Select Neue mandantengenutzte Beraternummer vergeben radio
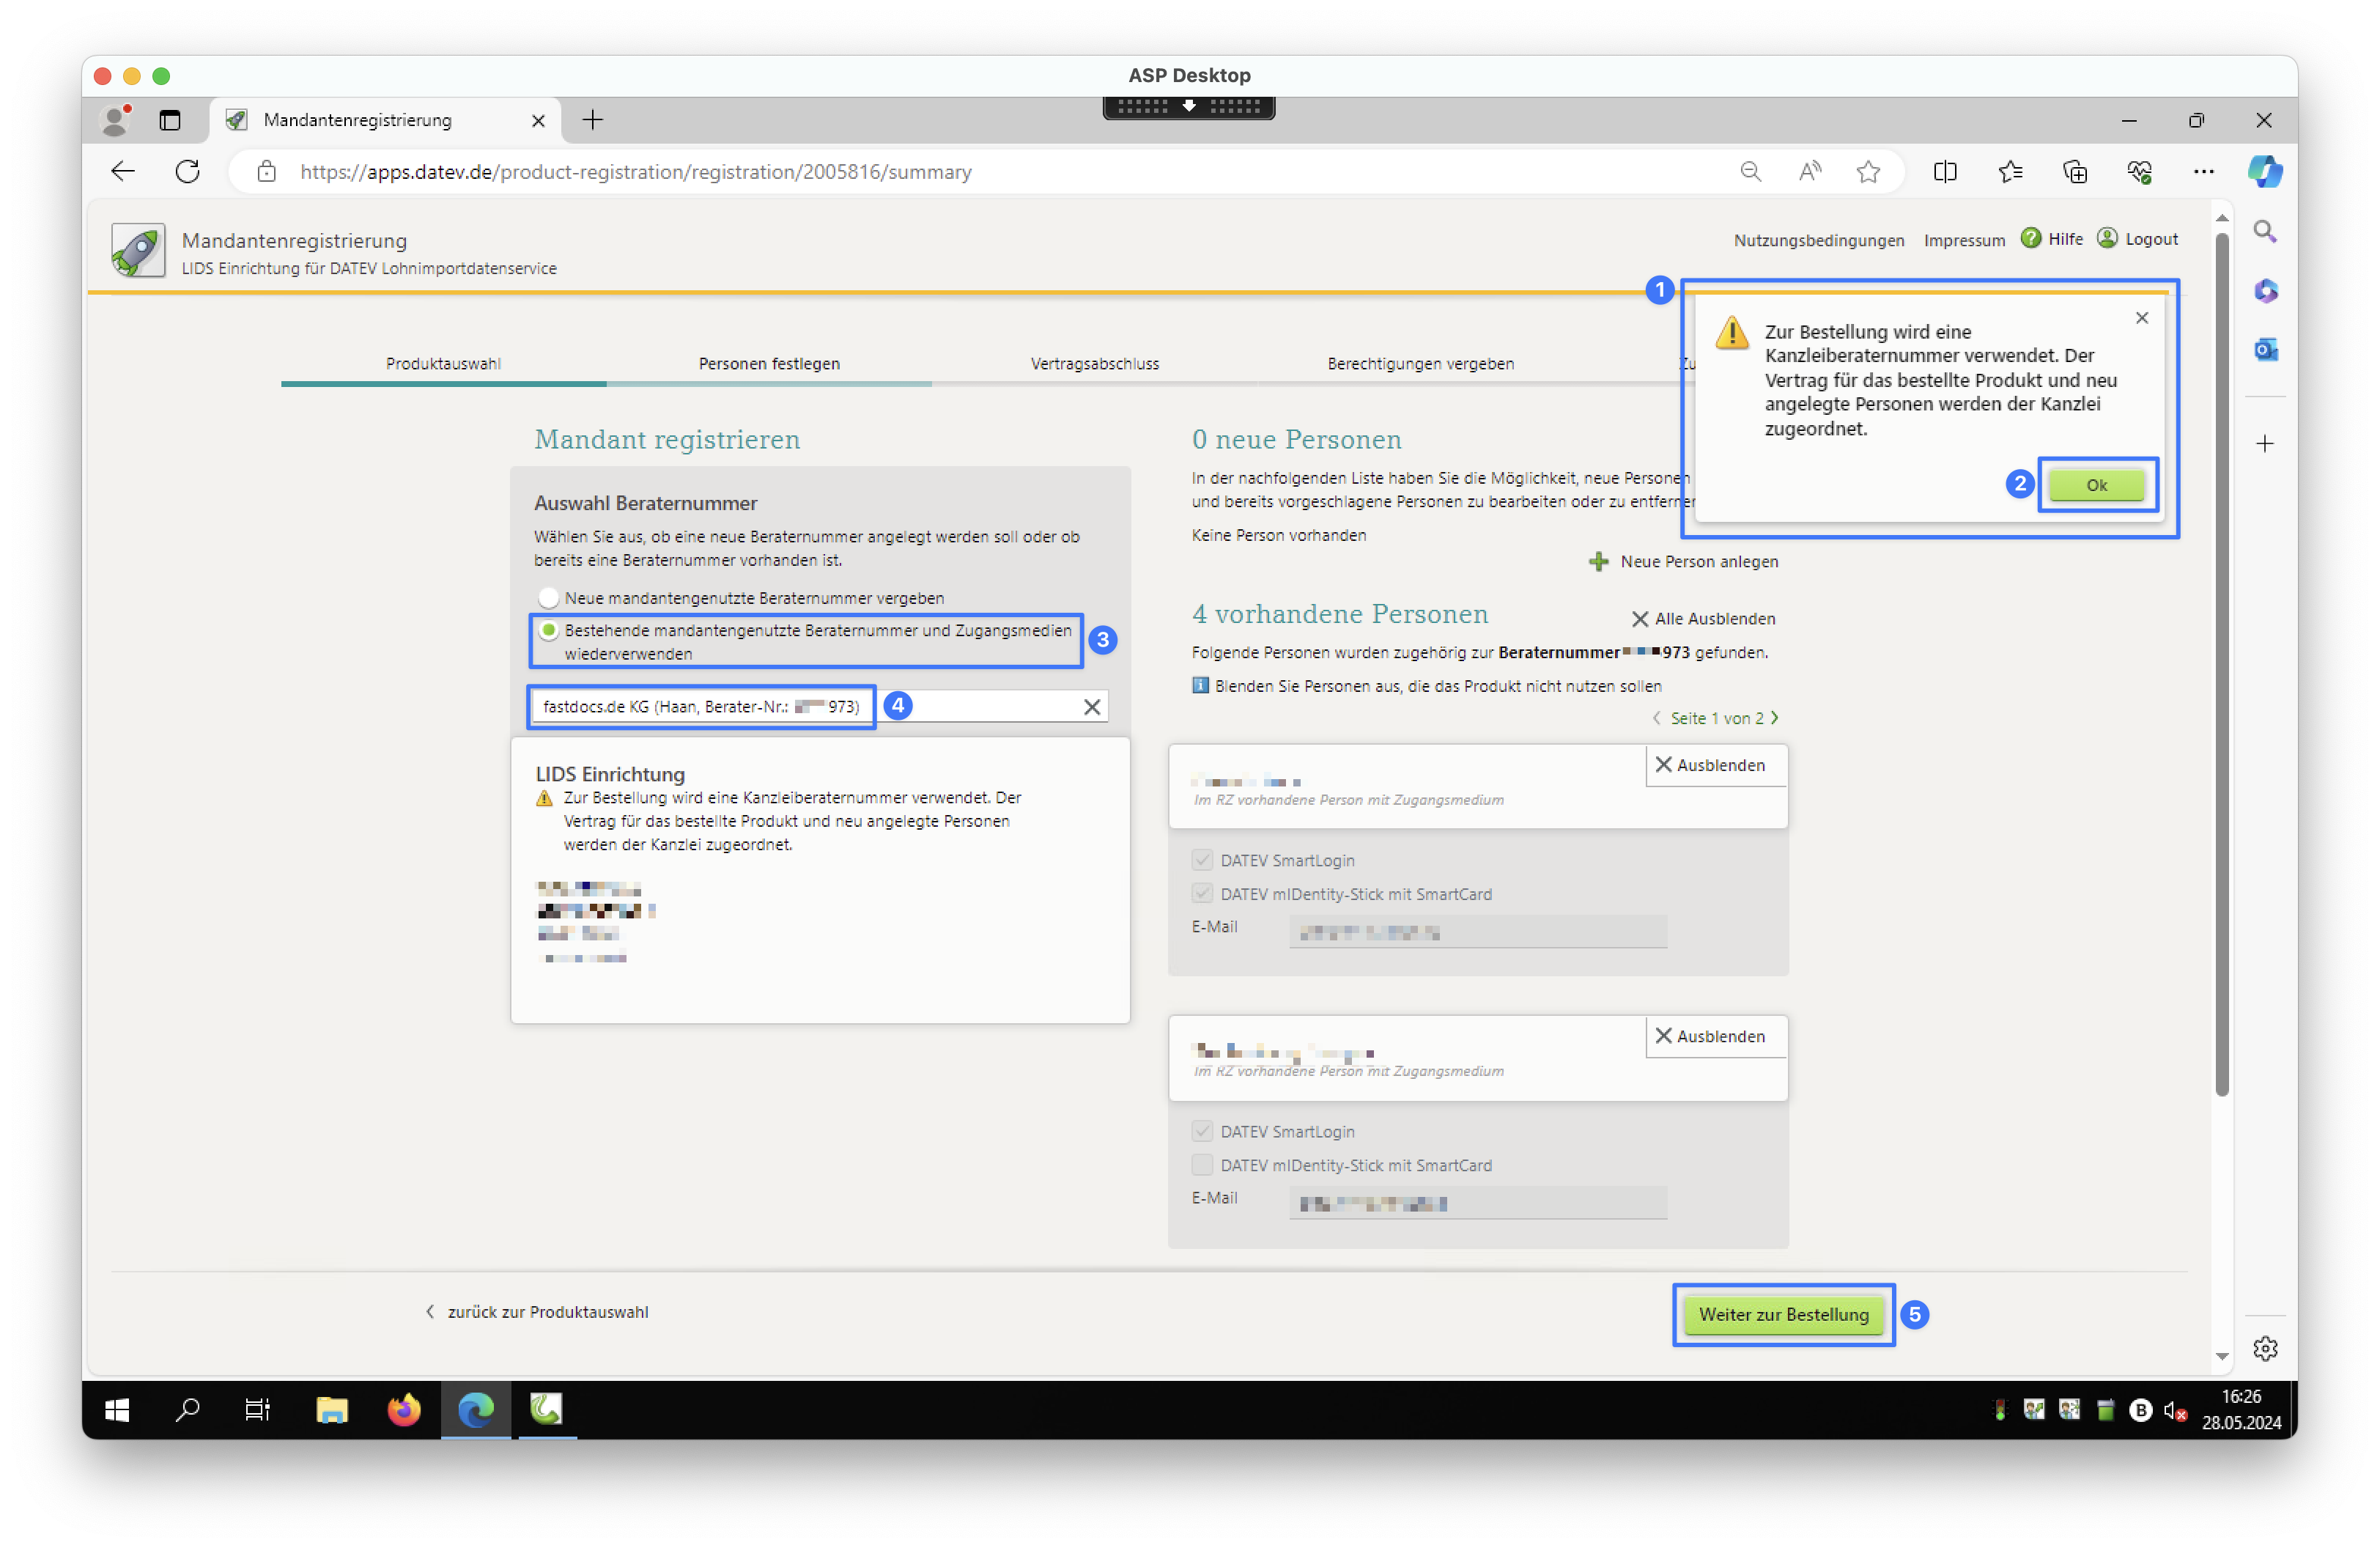2380x1548 pixels. coord(548,598)
